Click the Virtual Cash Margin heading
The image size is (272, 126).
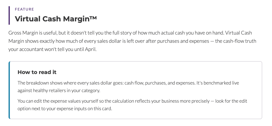(56, 19)
